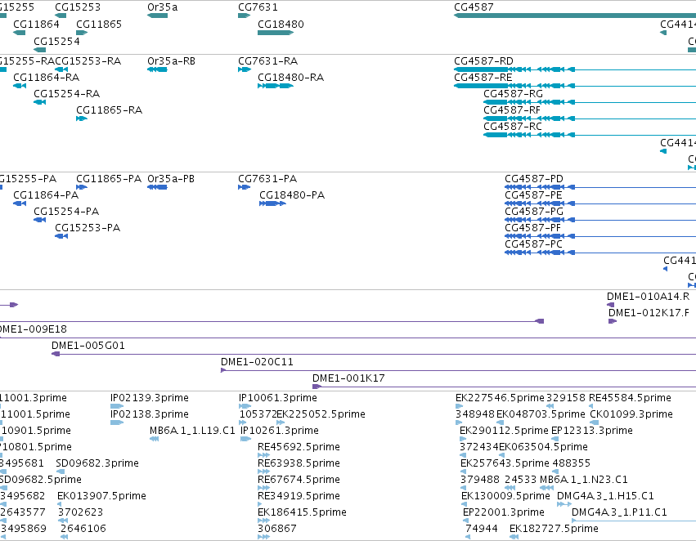696x541 pixels.
Task: Click transcript CG4587-RD label
Action: tap(484, 60)
